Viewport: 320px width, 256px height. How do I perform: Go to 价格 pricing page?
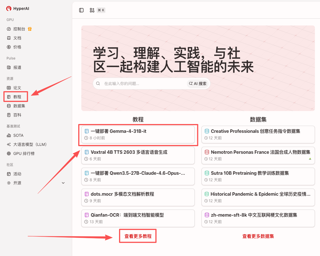(x=17, y=47)
